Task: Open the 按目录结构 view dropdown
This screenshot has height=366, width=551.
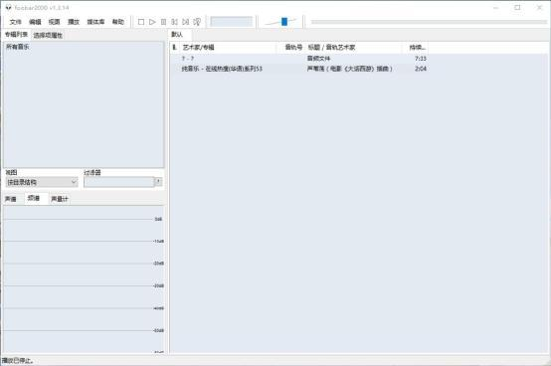Action: (x=42, y=182)
